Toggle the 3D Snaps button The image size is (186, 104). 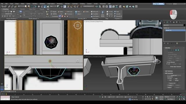coord(68,7)
